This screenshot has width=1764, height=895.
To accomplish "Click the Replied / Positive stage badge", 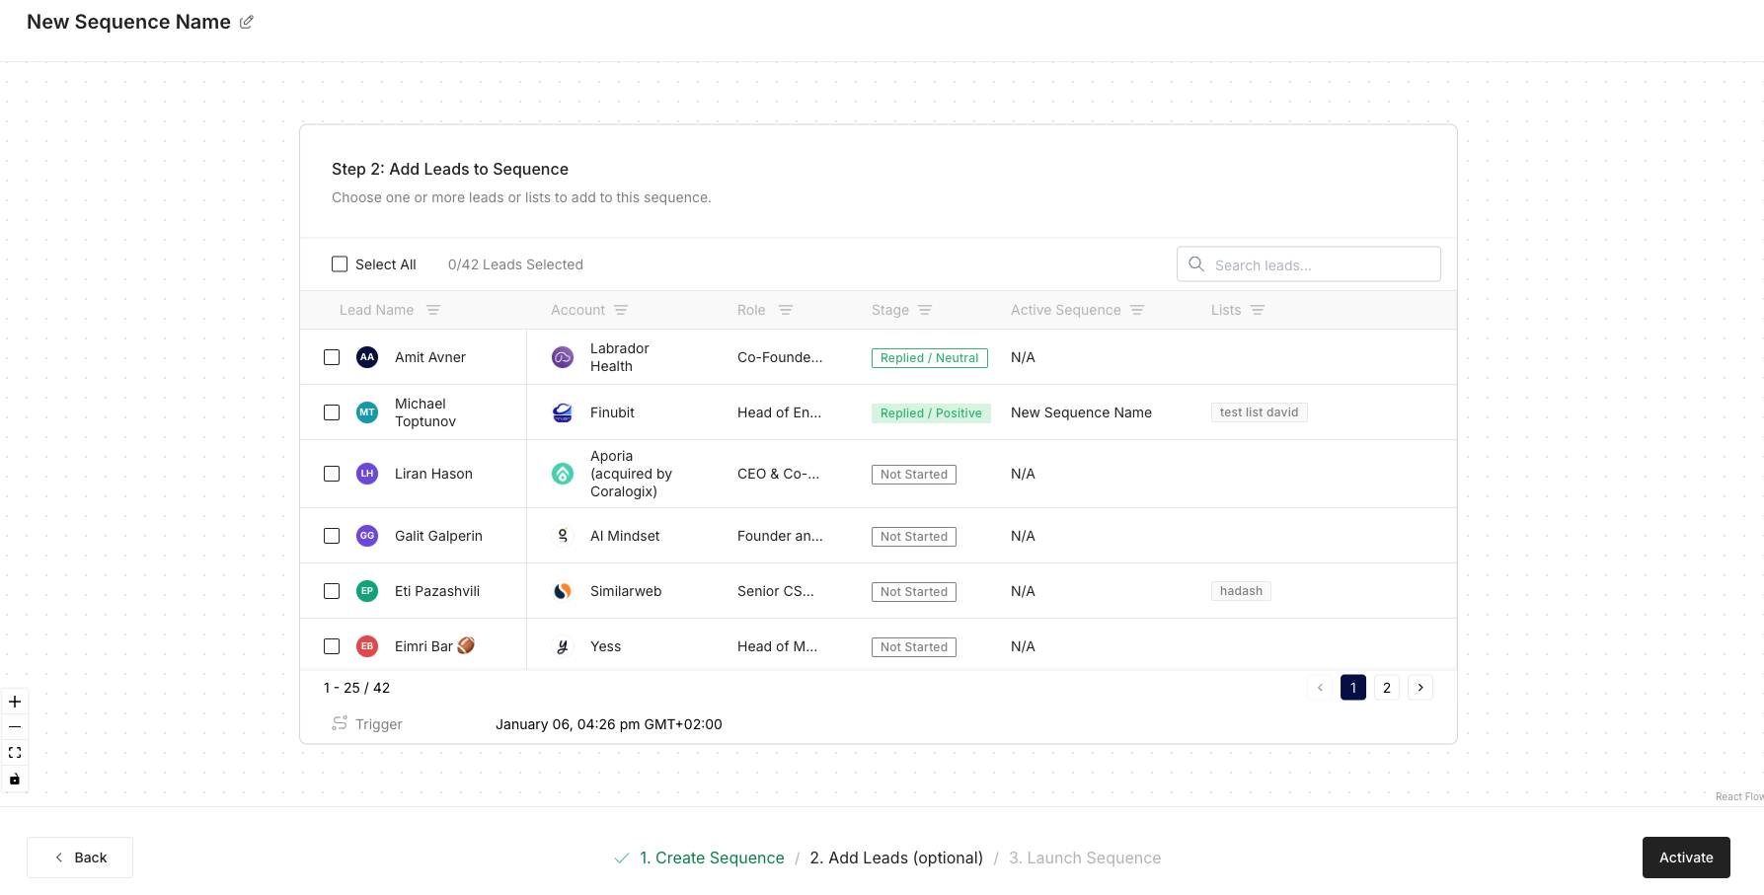I will [931, 413].
